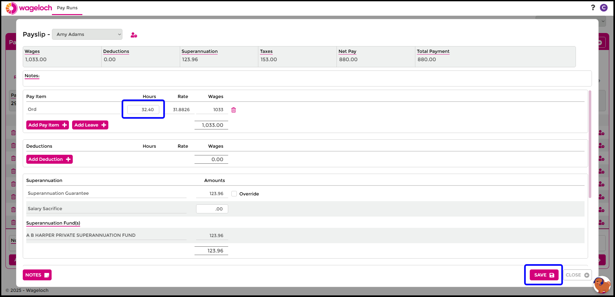Image resolution: width=615 pixels, height=297 pixels.
Task: Click the Wageloch logo
Action: [29, 8]
